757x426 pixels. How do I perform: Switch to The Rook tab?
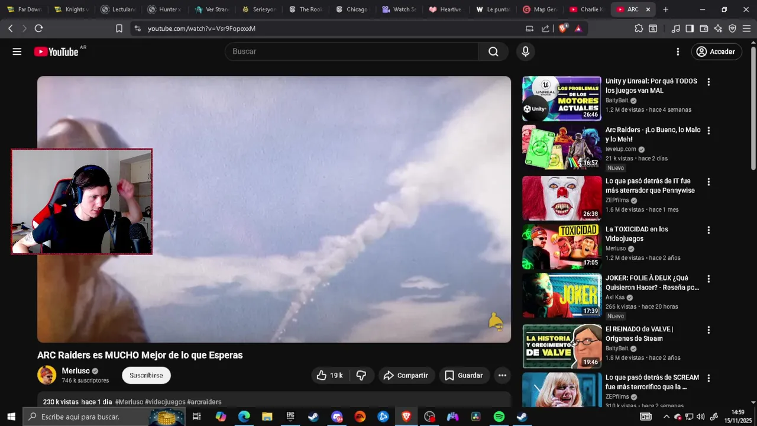coord(305,9)
